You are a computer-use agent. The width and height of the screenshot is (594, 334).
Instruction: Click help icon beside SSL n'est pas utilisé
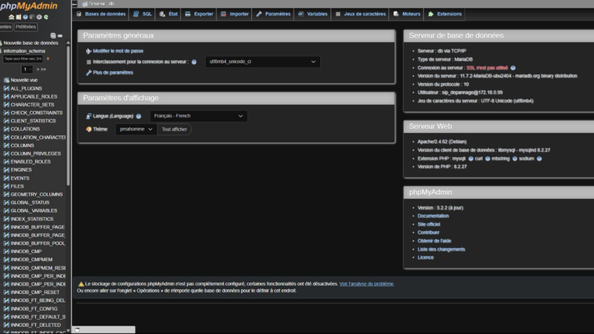point(513,68)
